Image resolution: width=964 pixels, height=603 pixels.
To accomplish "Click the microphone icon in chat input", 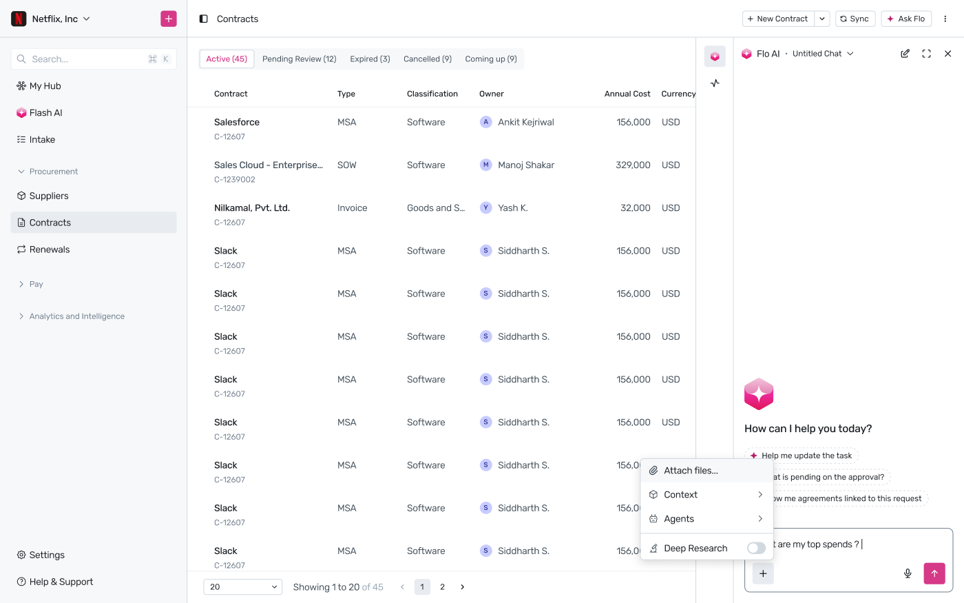I will click(x=908, y=573).
